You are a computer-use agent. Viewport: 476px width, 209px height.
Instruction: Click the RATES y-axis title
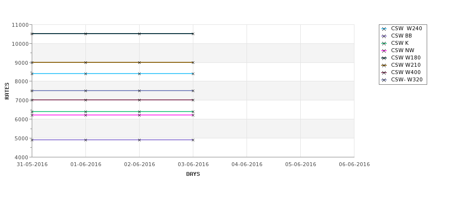point(7,91)
